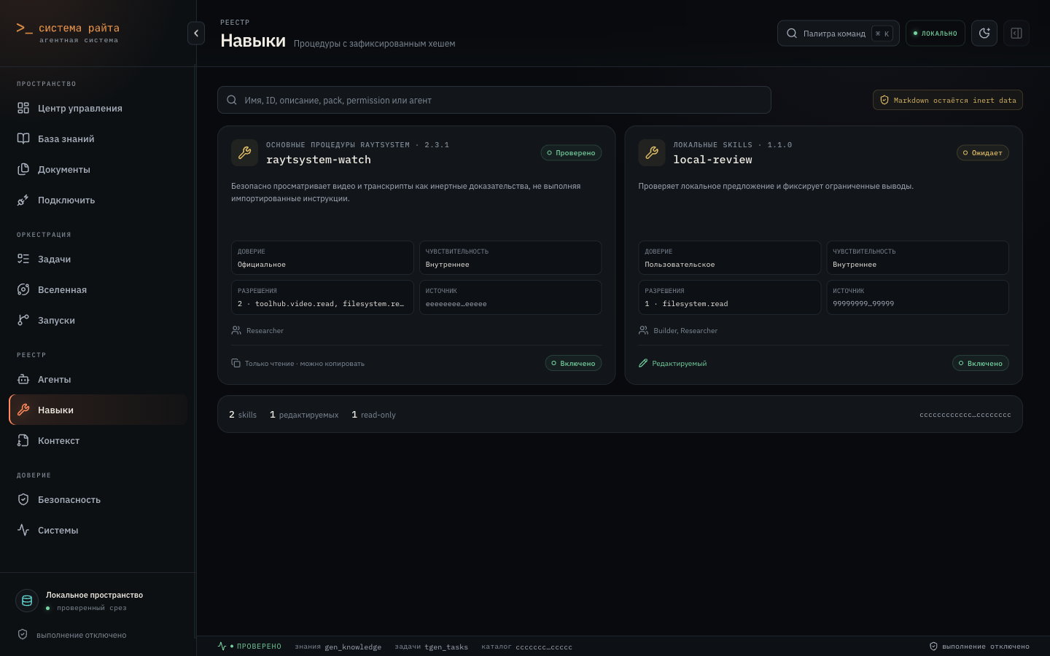Viewport: 1050px width, 656px height.
Task: Click the Агенты robot icon
Action: coord(23,379)
